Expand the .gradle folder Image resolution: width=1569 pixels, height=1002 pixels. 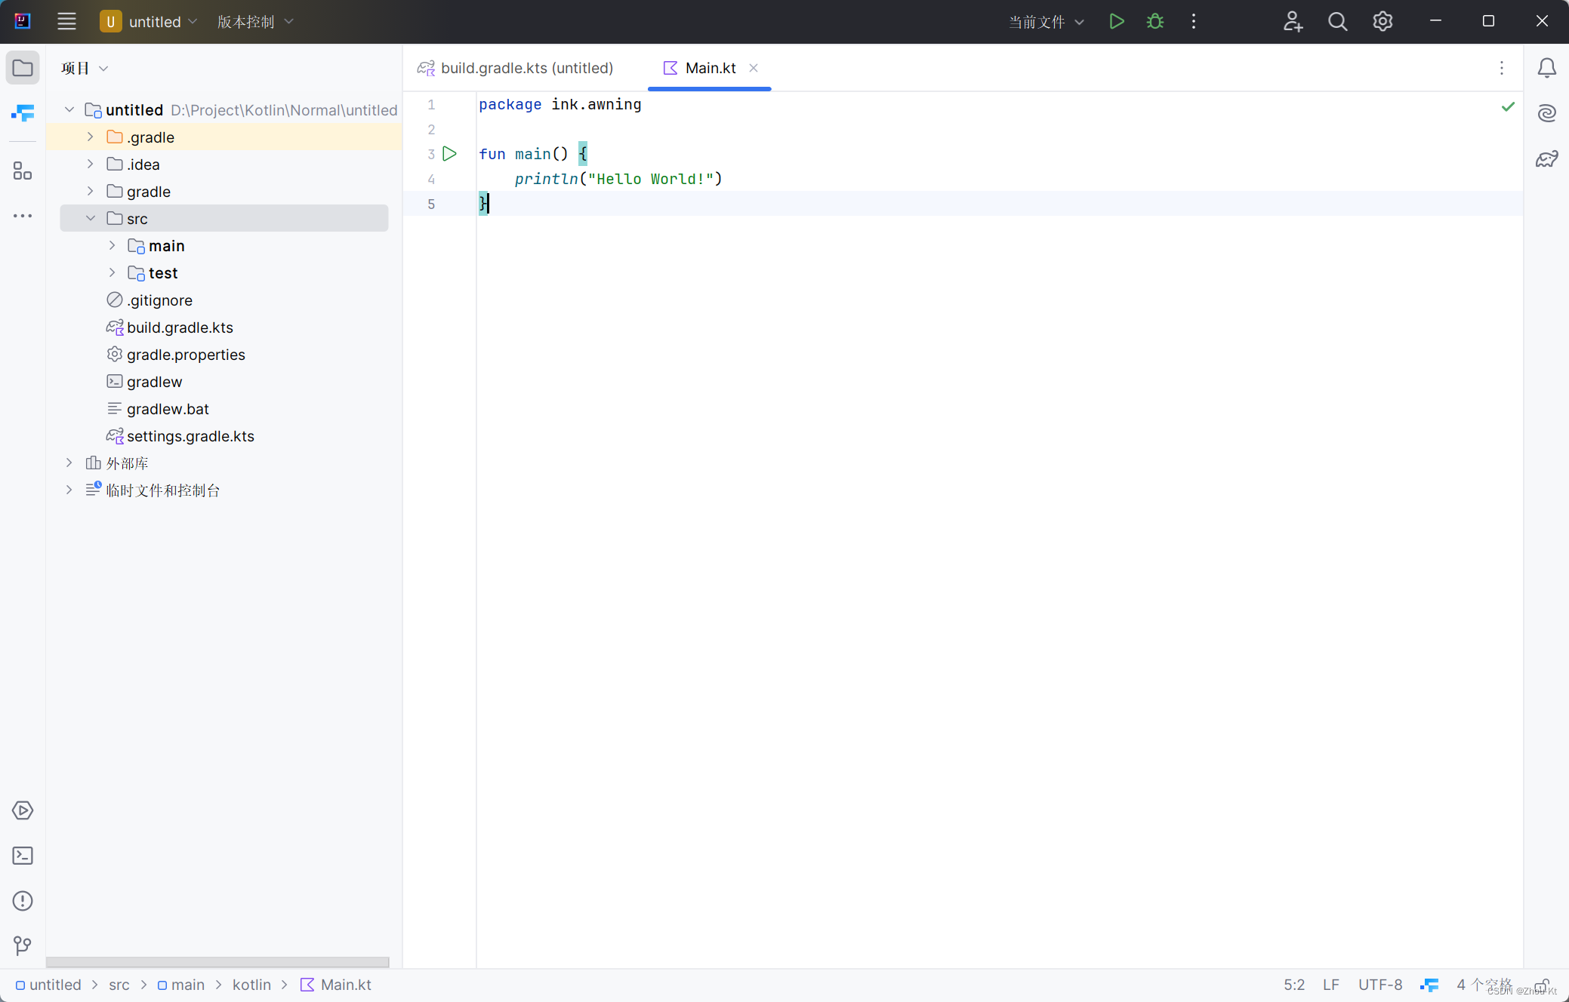pyautogui.click(x=91, y=137)
